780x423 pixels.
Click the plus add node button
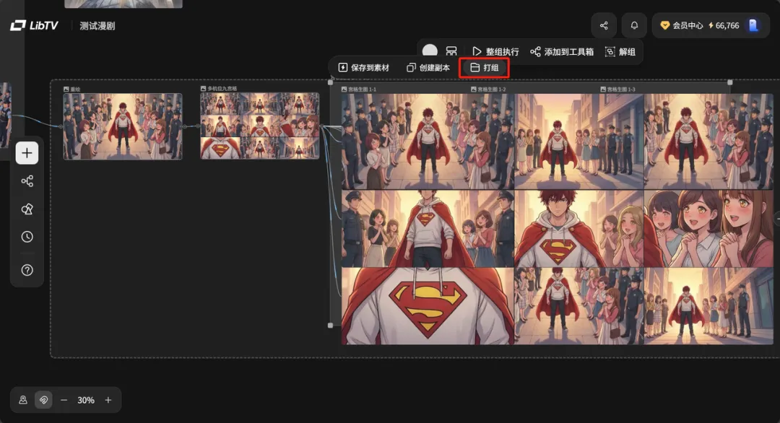tap(27, 153)
